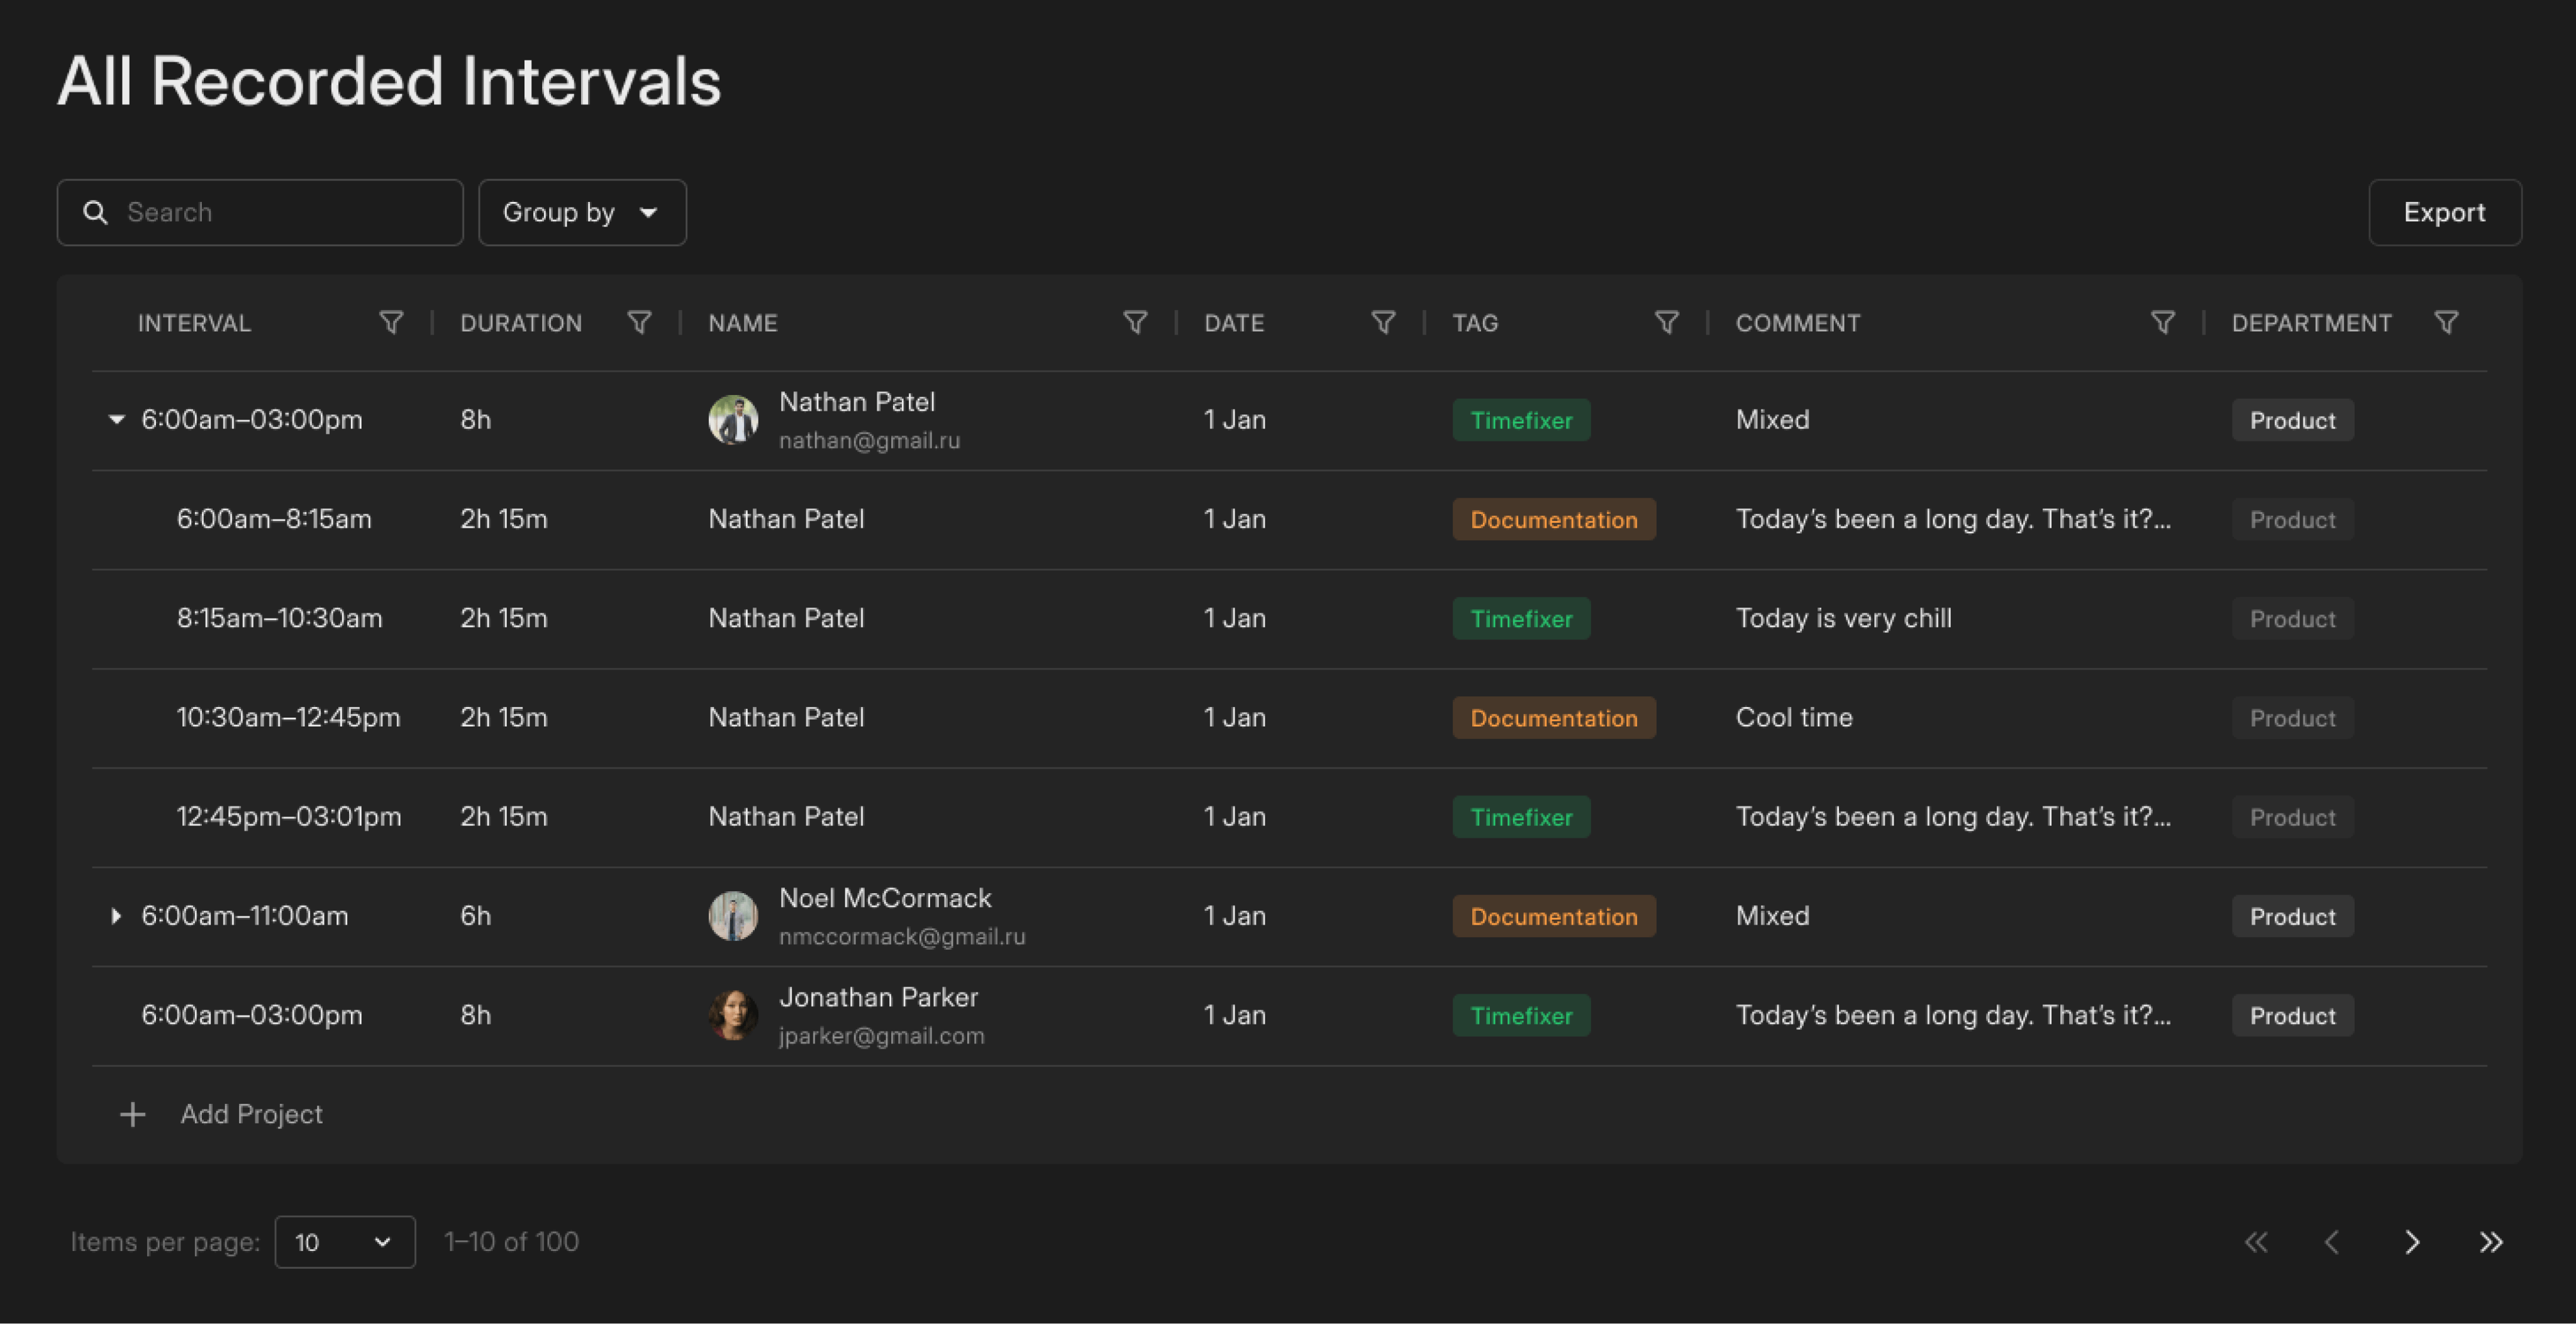Open the Name column filter
The image size is (2576, 1324).
pyautogui.click(x=1135, y=322)
